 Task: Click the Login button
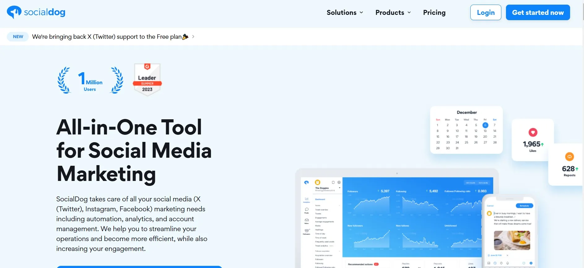486,12
